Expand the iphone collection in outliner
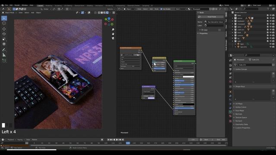Screen dimensions: 276x155 232,18
